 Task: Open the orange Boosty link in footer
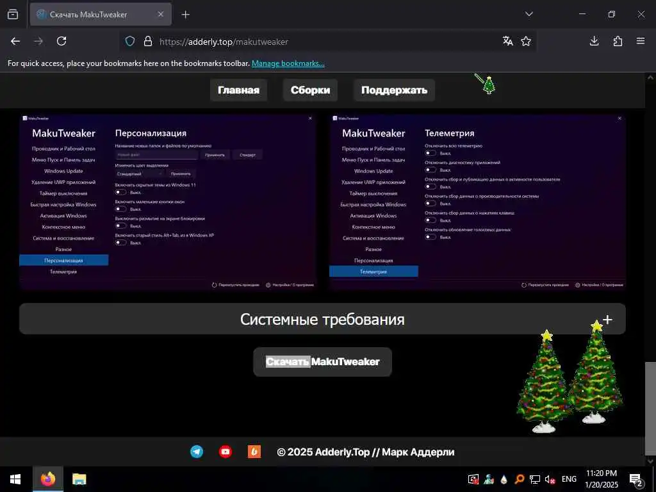[254, 452]
